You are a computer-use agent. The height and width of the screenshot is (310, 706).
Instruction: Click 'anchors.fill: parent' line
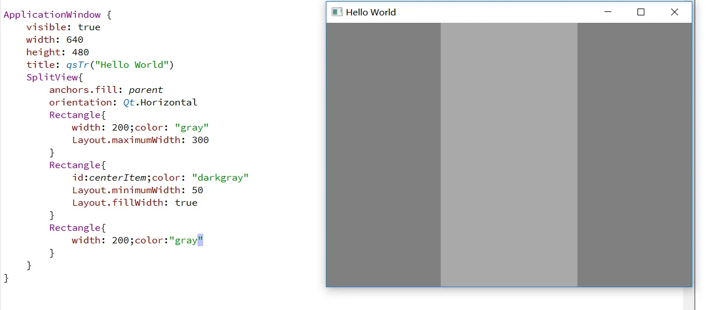(106, 90)
